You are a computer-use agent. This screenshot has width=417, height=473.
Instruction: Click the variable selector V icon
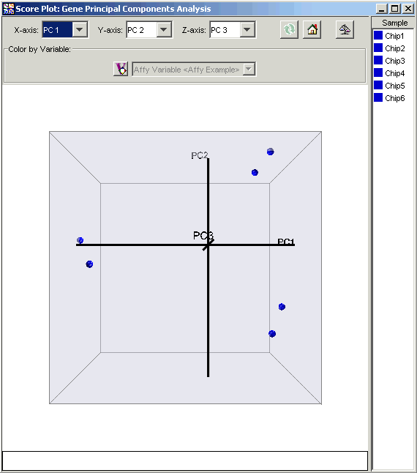(x=121, y=69)
